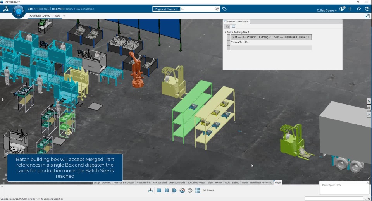
Task: Click the small icon left of bottom-right corner icon
Action: (x=365, y=199)
